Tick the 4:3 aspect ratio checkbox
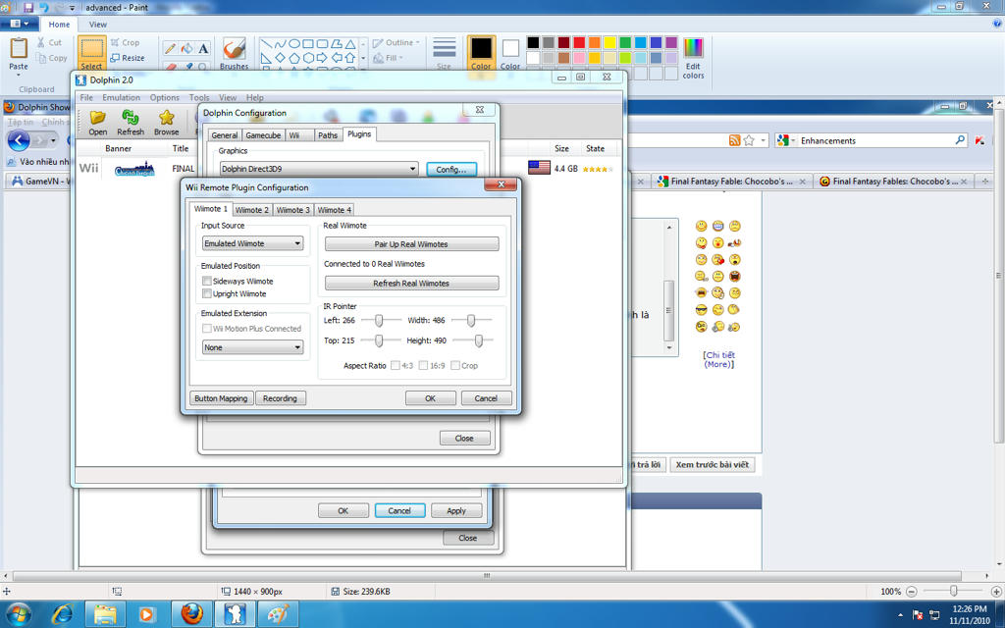Image resolution: width=1005 pixels, height=628 pixels. pos(396,365)
